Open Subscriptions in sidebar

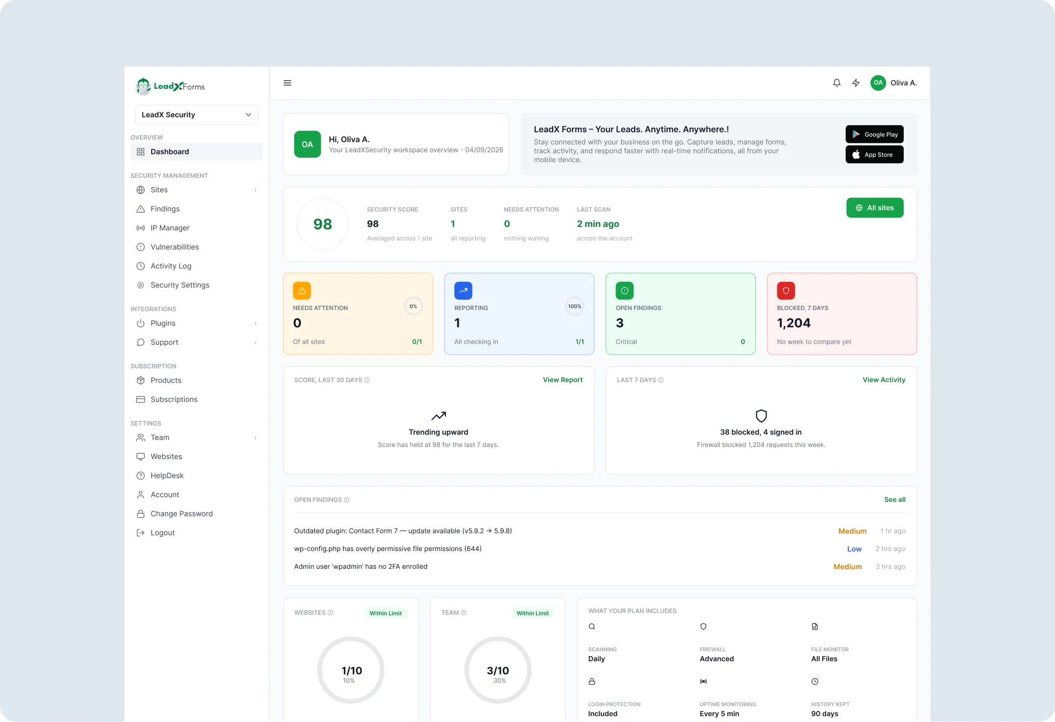pyautogui.click(x=196, y=400)
